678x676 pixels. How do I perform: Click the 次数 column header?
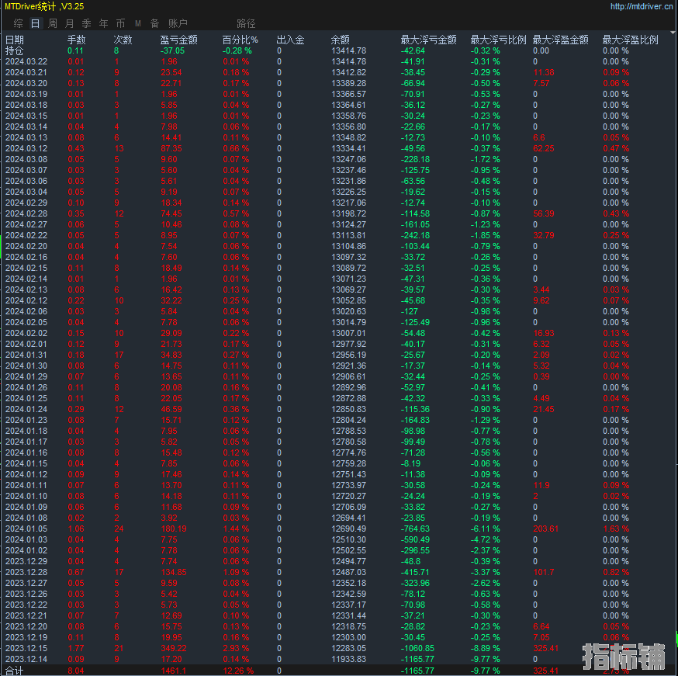(123, 40)
